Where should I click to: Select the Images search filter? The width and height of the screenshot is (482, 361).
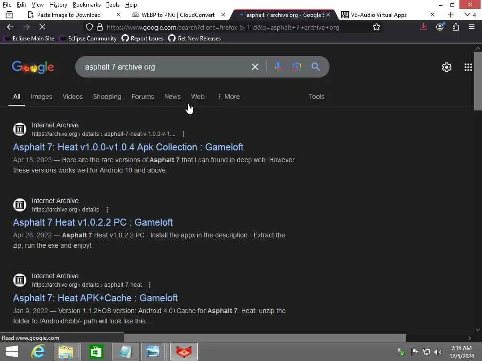tap(41, 96)
